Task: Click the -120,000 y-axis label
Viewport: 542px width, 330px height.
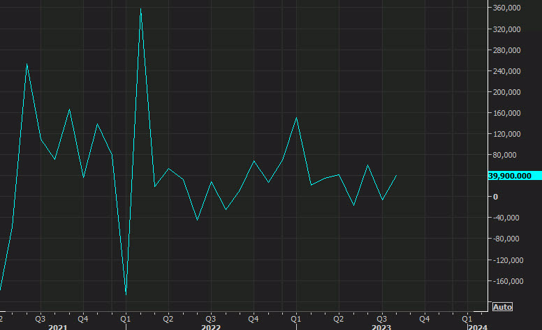Action: pyautogui.click(x=509, y=260)
